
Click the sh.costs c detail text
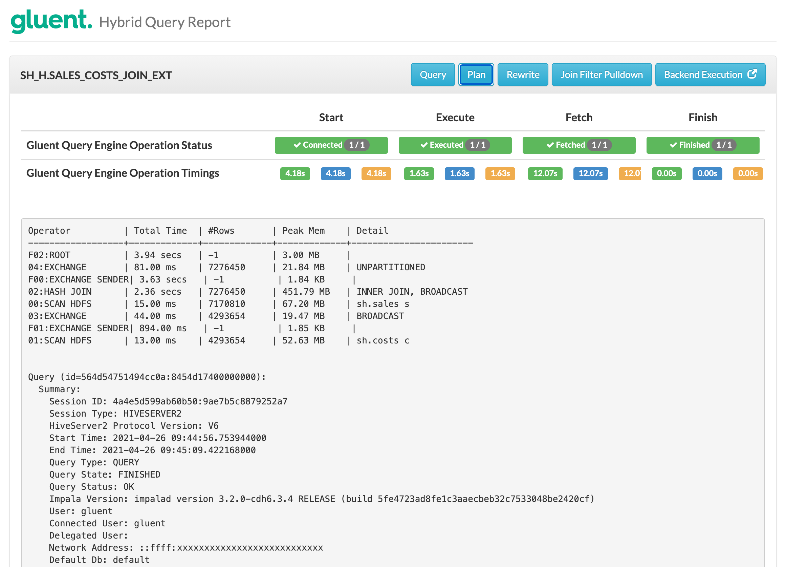(x=383, y=340)
